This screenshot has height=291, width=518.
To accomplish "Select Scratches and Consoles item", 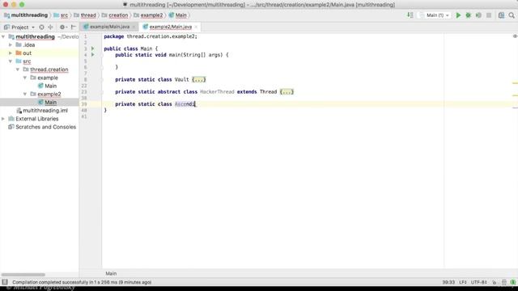I will click(40, 127).
